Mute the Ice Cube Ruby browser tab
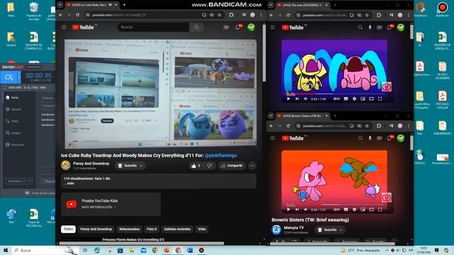The image size is (454, 255). (x=110, y=5)
